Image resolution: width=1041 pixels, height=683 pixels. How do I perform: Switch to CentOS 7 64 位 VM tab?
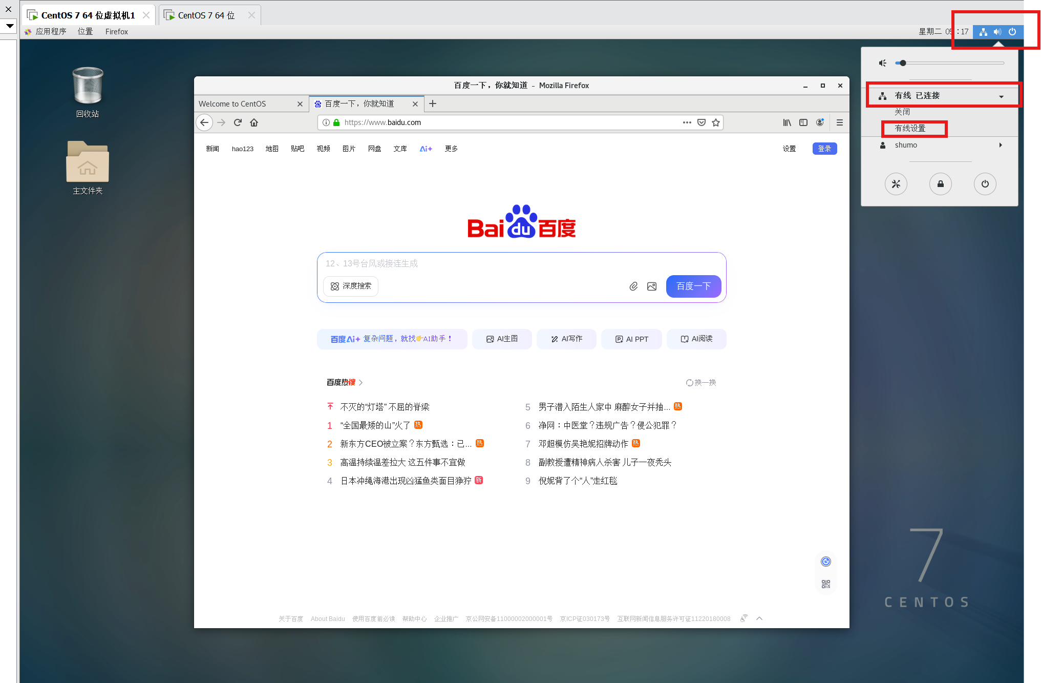click(206, 15)
